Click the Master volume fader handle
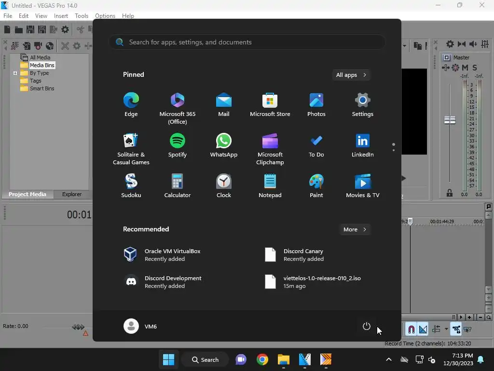Screen dimensions: 494x371 click(x=450, y=120)
